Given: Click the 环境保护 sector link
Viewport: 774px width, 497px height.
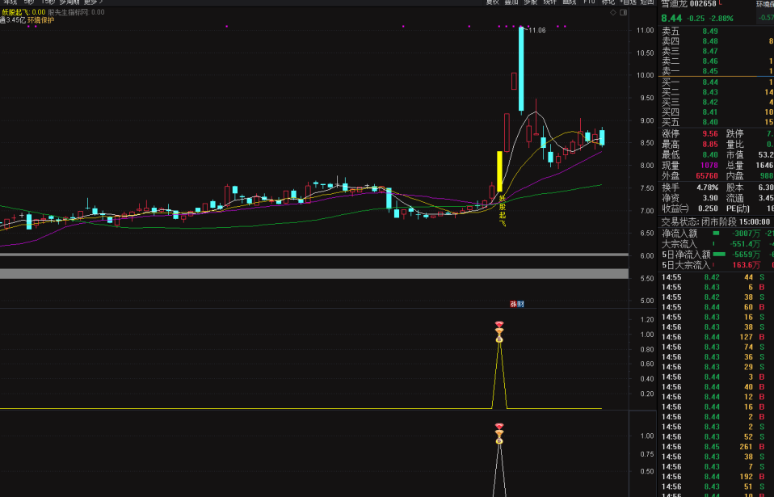Looking at the screenshot, I should click(x=40, y=20).
